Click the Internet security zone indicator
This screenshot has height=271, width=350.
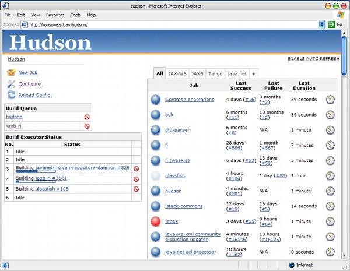300,265
